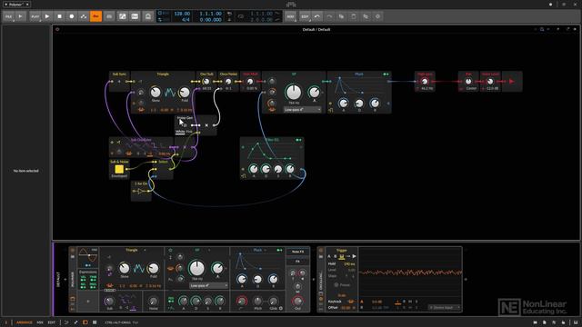
Task: Click the automation mode icon with three dots
Action: (x=84, y=16)
